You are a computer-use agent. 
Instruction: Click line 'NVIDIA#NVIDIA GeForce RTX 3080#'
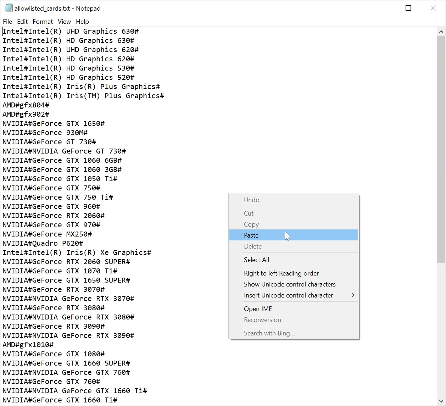68,317
